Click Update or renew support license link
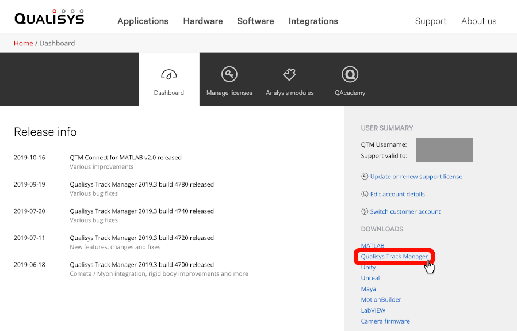This screenshot has height=331, width=517. click(416, 177)
